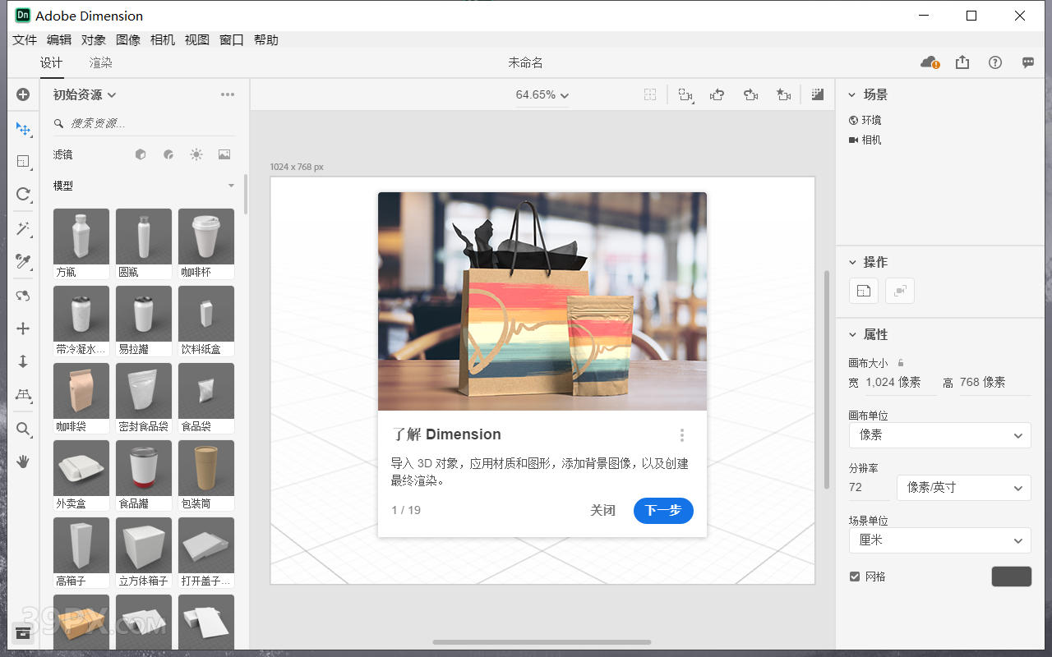Toggle the canvas size lock icon

click(901, 362)
